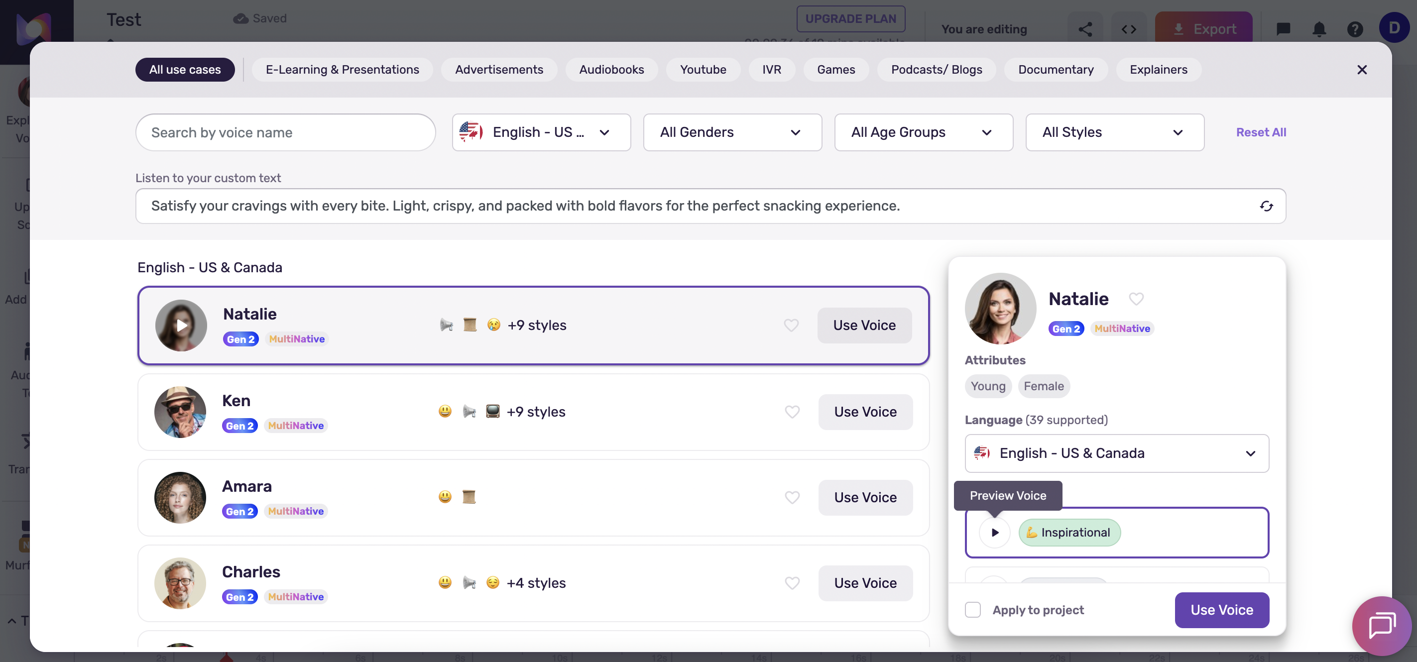The image size is (1417, 662).
Task: Favorite Ken with the heart icon
Action: [x=792, y=412]
